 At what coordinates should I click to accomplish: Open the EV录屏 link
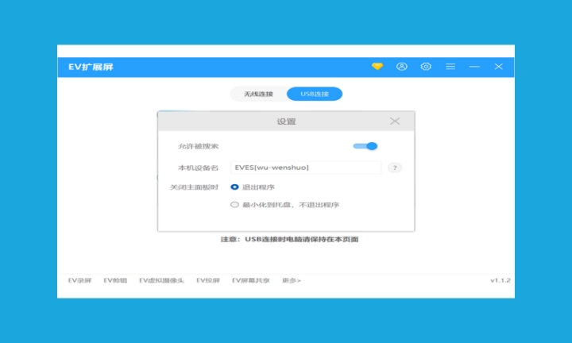tap(79, 280)
